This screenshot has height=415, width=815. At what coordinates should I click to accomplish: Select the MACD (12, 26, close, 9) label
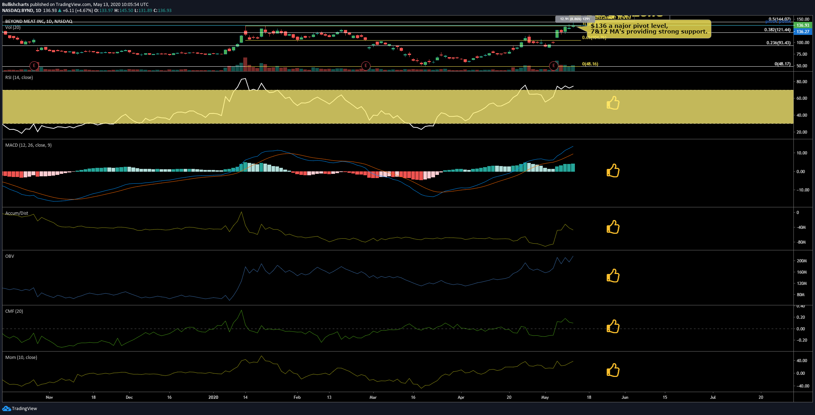[28, 145]
